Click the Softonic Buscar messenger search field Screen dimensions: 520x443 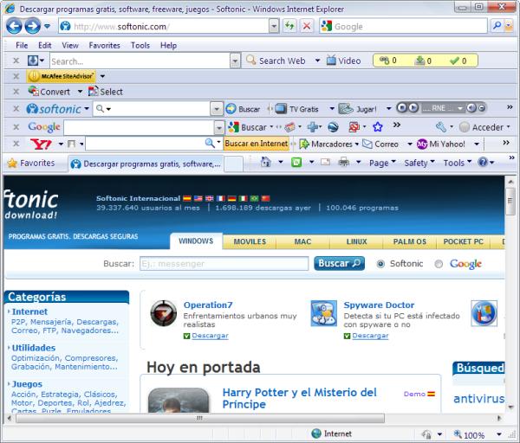[x=224, y=264]
